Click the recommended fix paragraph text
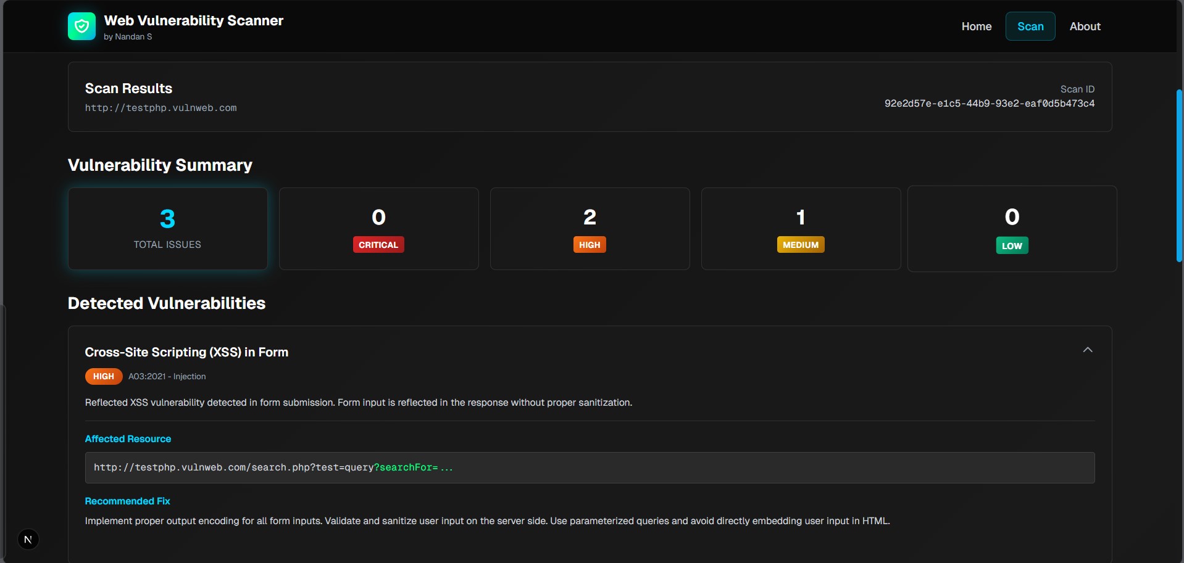Screen dimensions: 1184x563 point(488,521)
